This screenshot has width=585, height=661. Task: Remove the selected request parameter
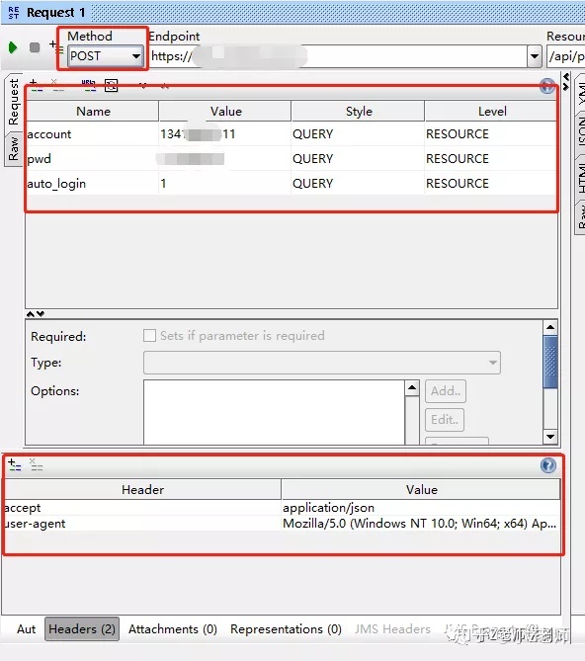(x=57, y=86)
